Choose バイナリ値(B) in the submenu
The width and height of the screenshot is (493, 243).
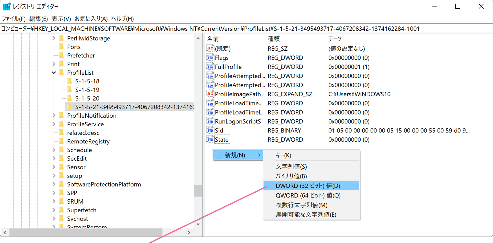pyautogui.click(x=311, y=176)
